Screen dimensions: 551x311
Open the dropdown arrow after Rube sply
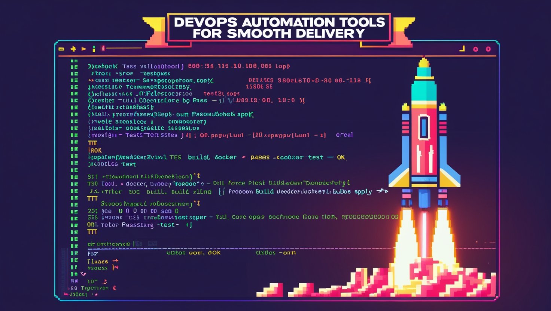[383, 191]
